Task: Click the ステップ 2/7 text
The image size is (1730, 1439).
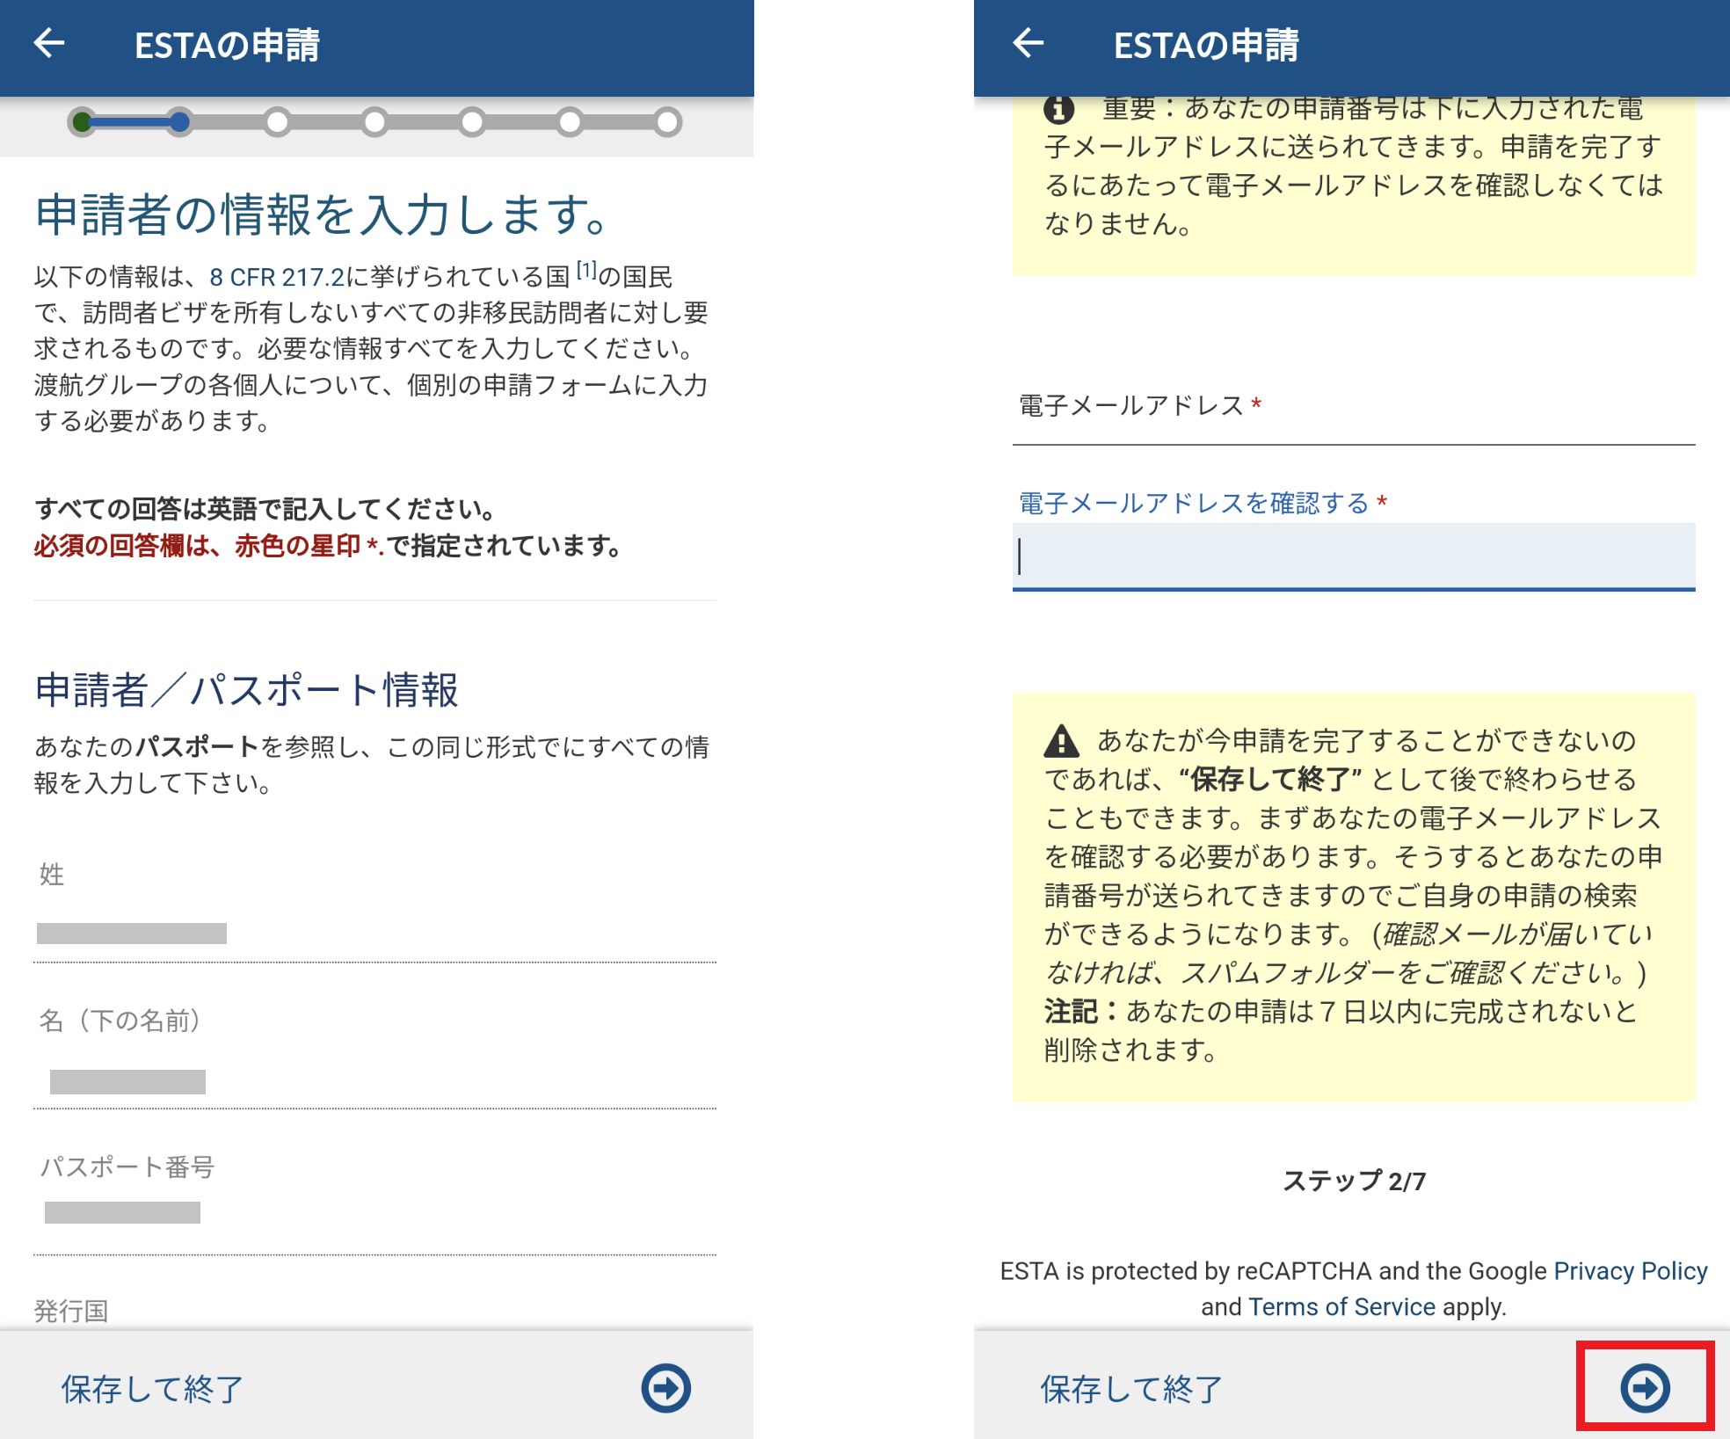Action: [1354, 1181]
